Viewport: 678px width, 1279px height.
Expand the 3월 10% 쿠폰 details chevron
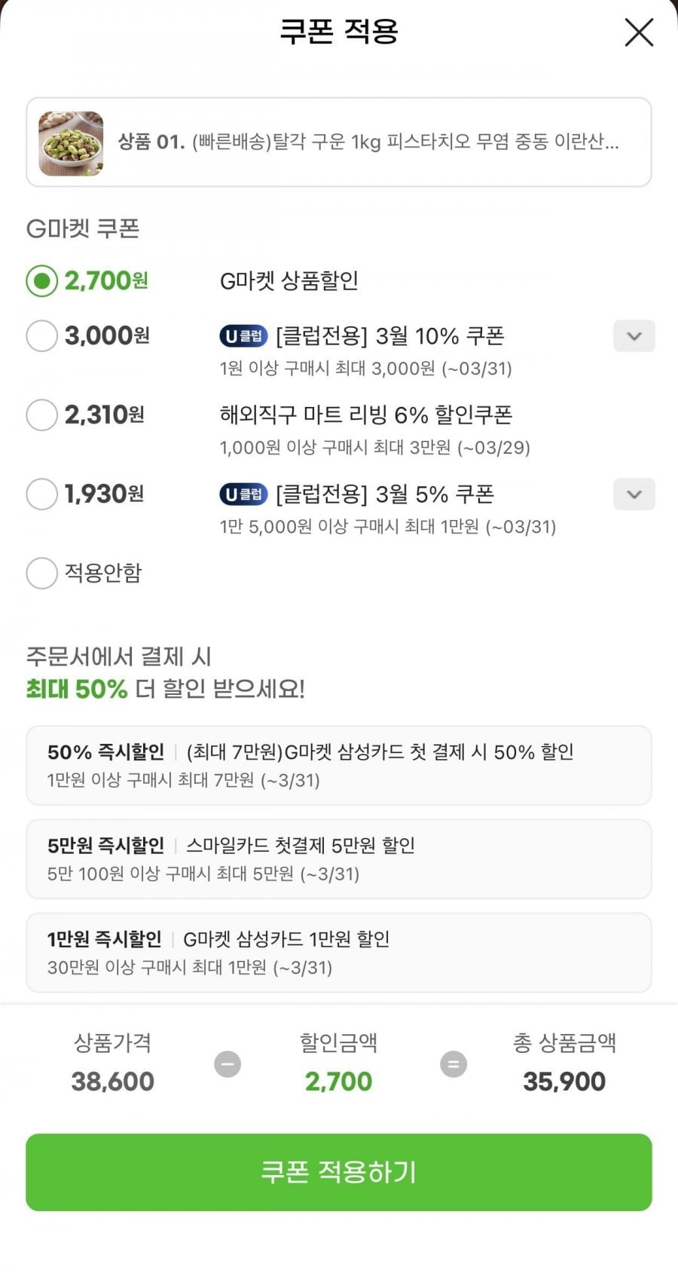634,336
